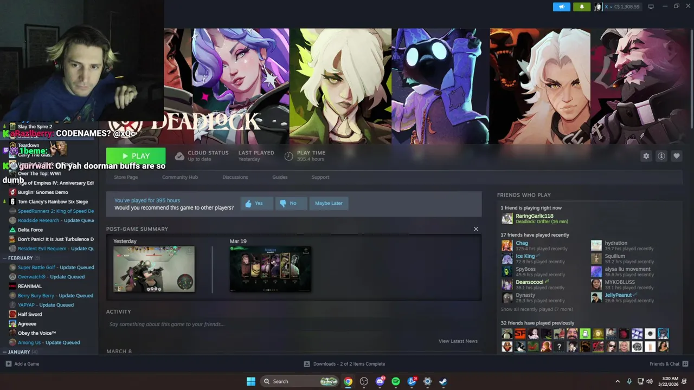Open Chag's friend avatar
The width and height of the screenshot is (694, 390).
pyautogui.click(x=507, y=245)
